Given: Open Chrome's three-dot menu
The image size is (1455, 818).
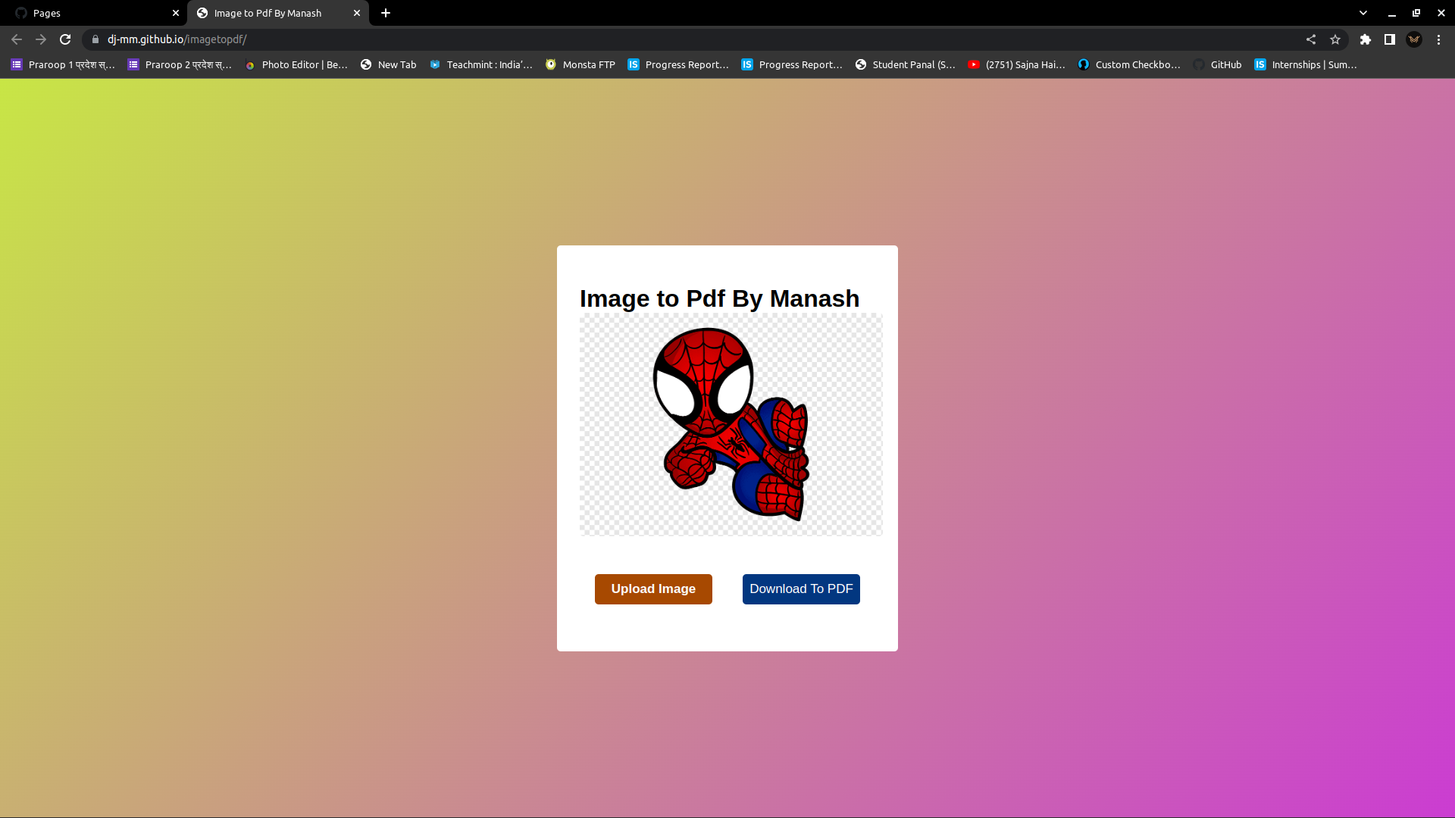Looking at the screenshot, I should (x=1438, y=39).
